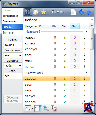
Task: Go back with the left blue arrow
Action: pyautogui.click(x=82, y=12)
